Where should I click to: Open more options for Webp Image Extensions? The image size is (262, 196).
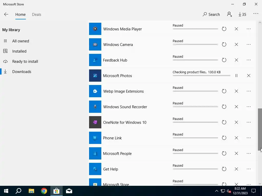coord(249,91)
